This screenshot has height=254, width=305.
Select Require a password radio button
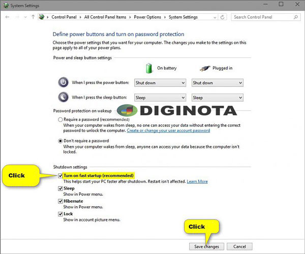60,119
